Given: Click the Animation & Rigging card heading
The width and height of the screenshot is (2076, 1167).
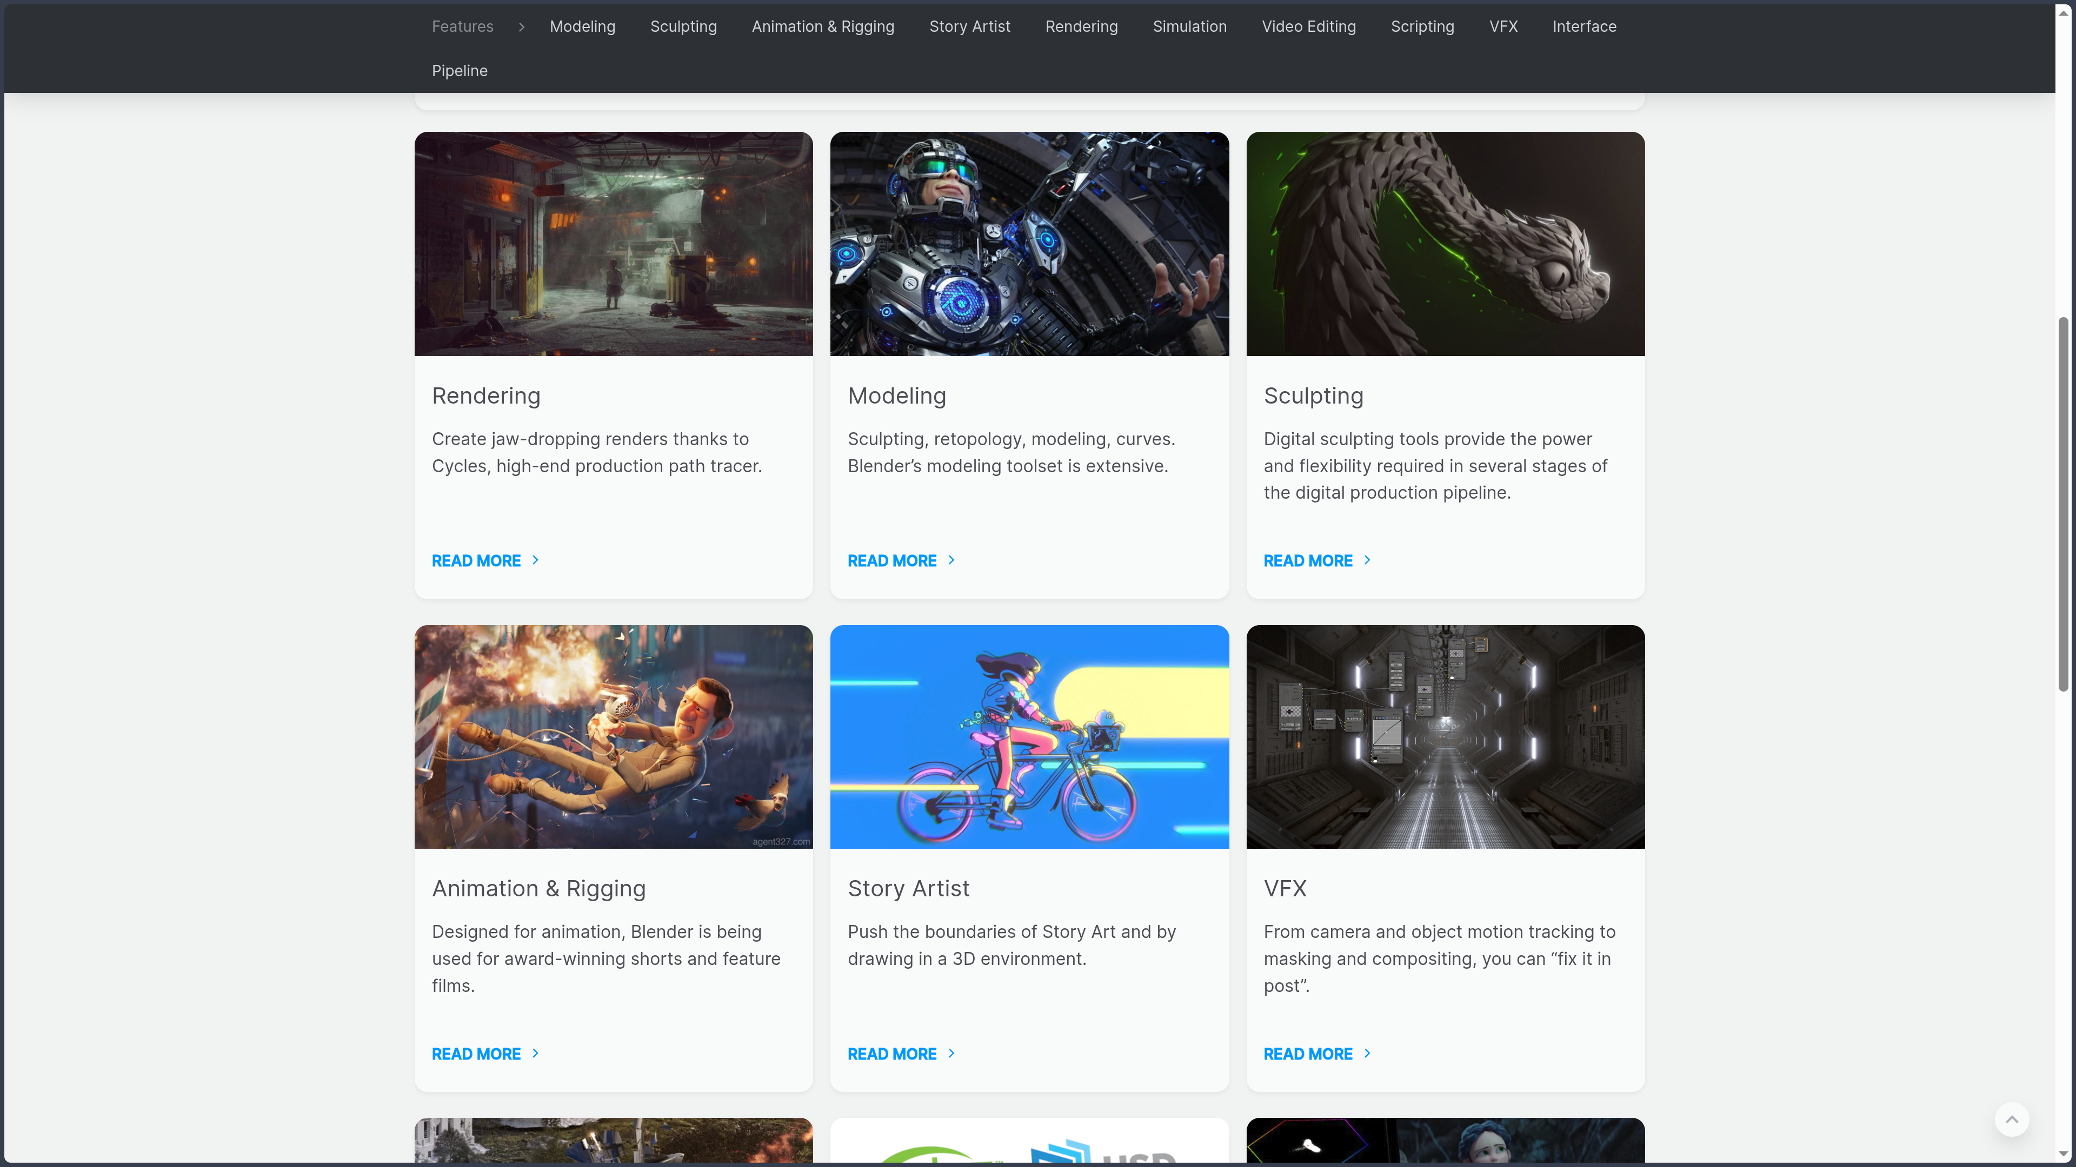Looking at the screenshot, I should point(538,888).
